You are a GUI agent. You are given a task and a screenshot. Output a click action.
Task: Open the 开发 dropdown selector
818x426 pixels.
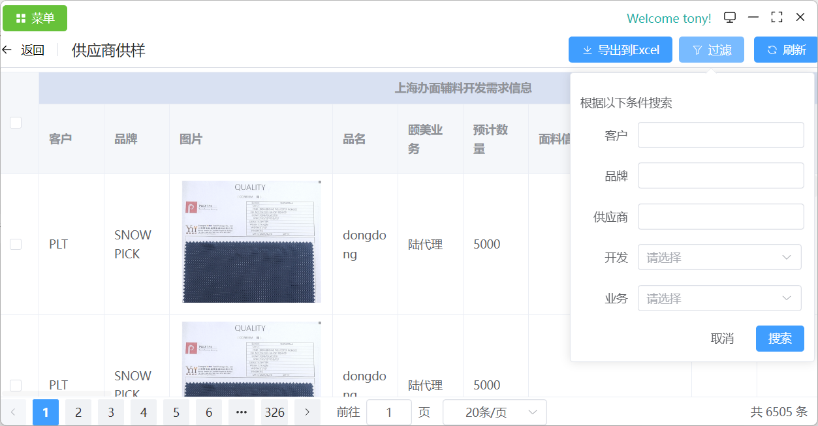(719, 257)
